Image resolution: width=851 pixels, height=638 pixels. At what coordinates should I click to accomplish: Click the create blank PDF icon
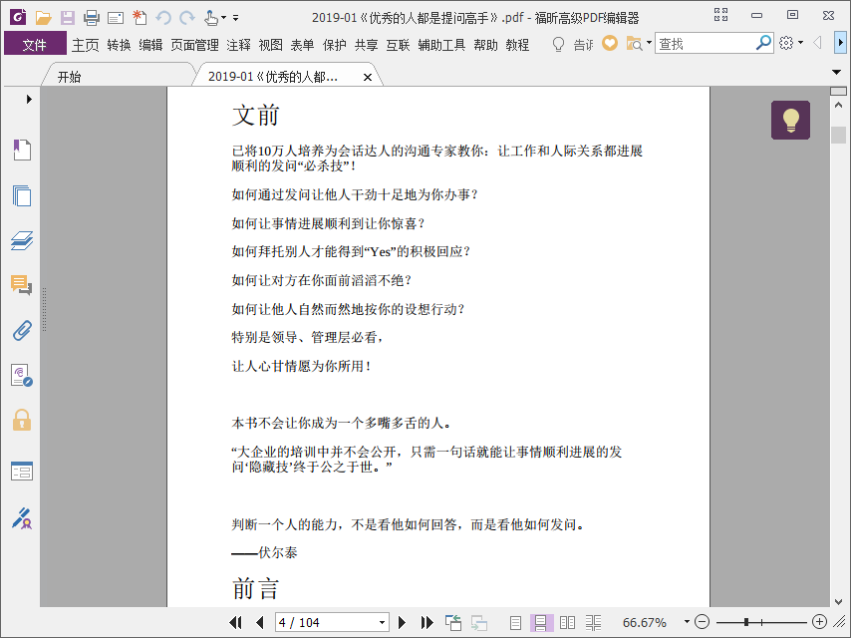pos(140,18)
